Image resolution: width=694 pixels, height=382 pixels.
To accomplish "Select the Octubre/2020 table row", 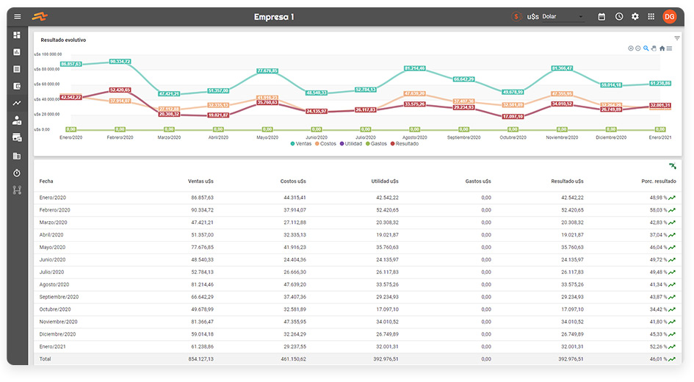I will pos(358,309).
